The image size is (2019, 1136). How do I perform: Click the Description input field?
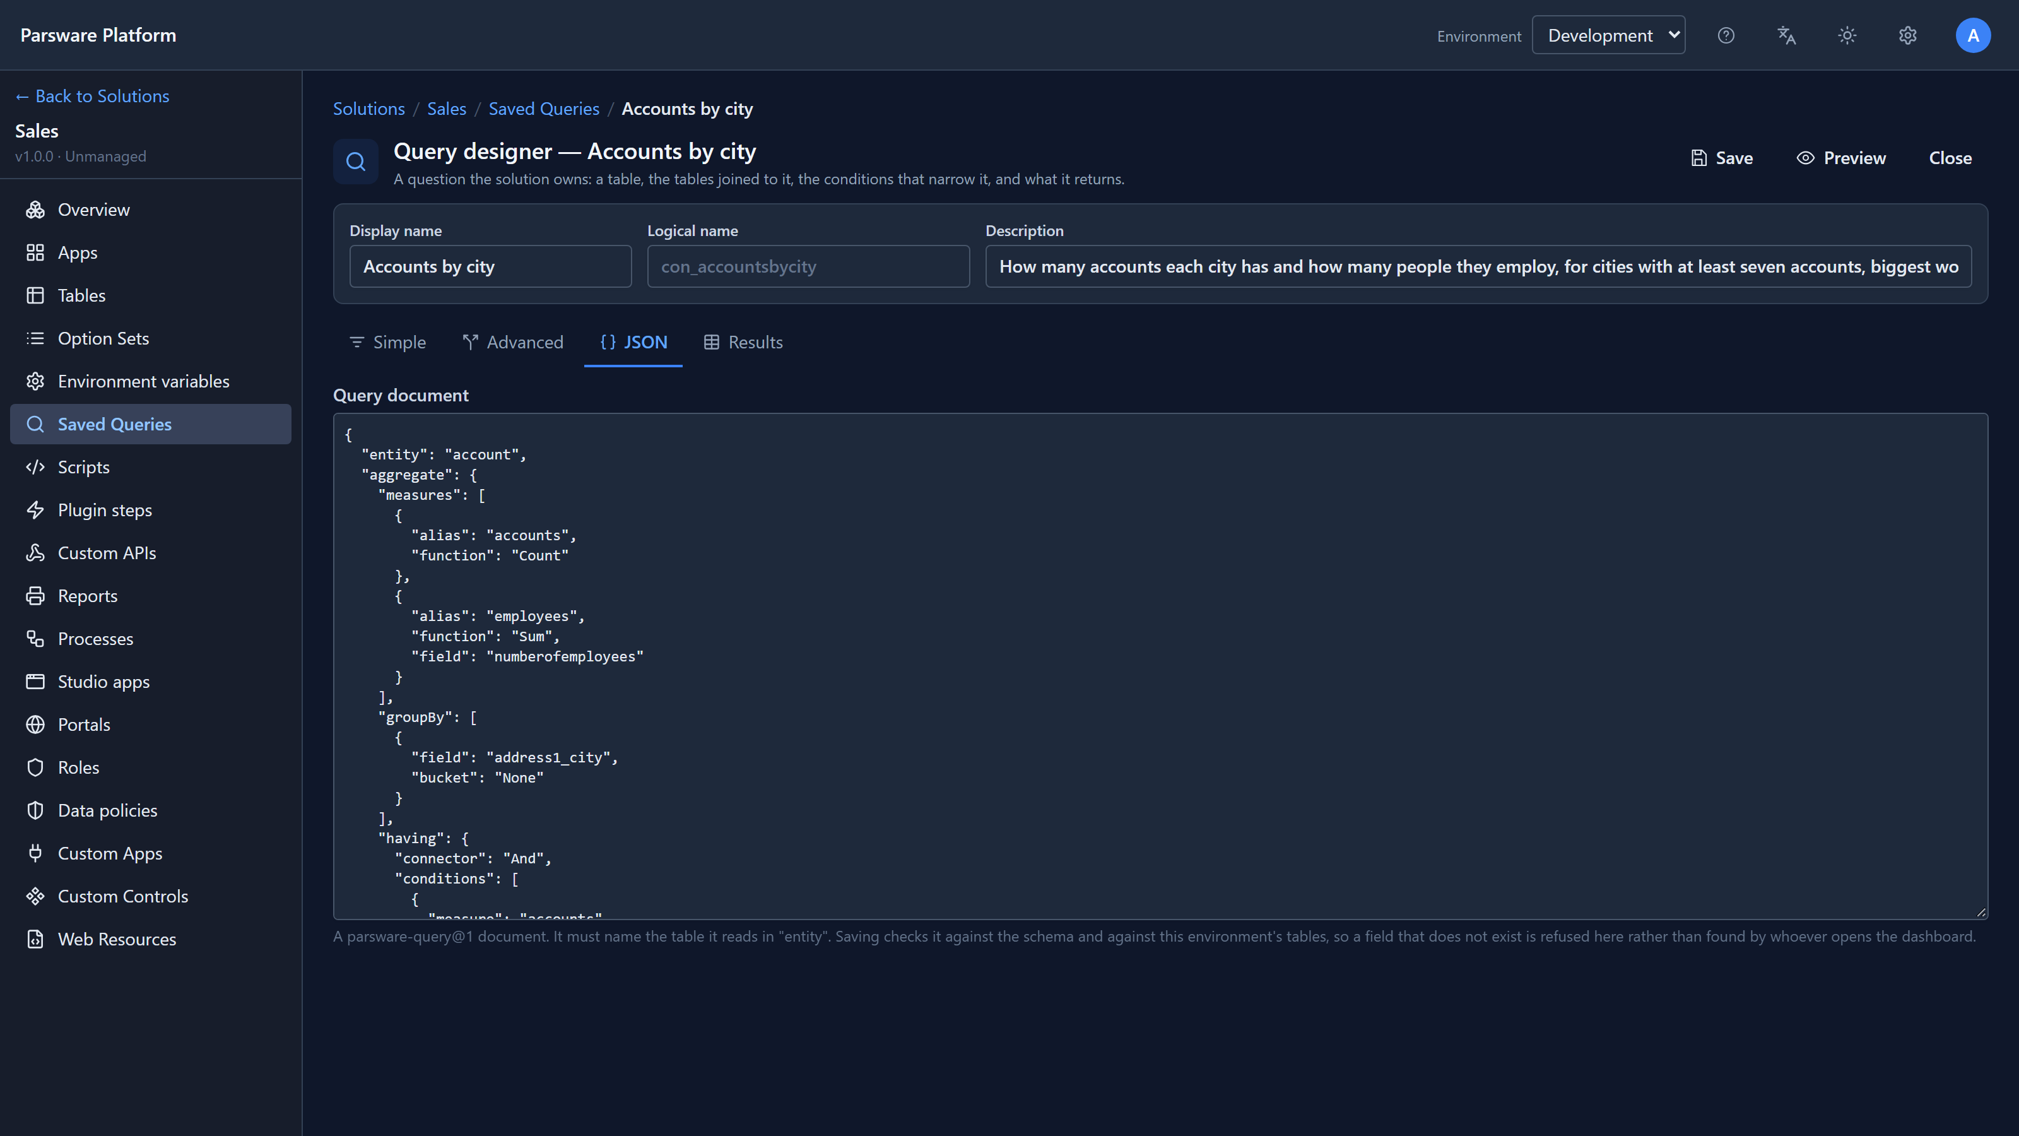coord(1478,266)
